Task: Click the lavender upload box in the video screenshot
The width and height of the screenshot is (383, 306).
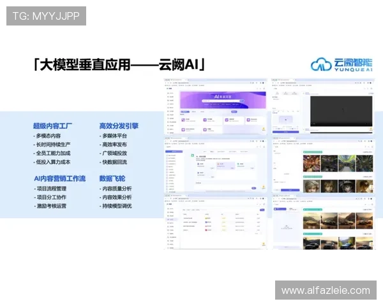Action: (x=286, y=119)
